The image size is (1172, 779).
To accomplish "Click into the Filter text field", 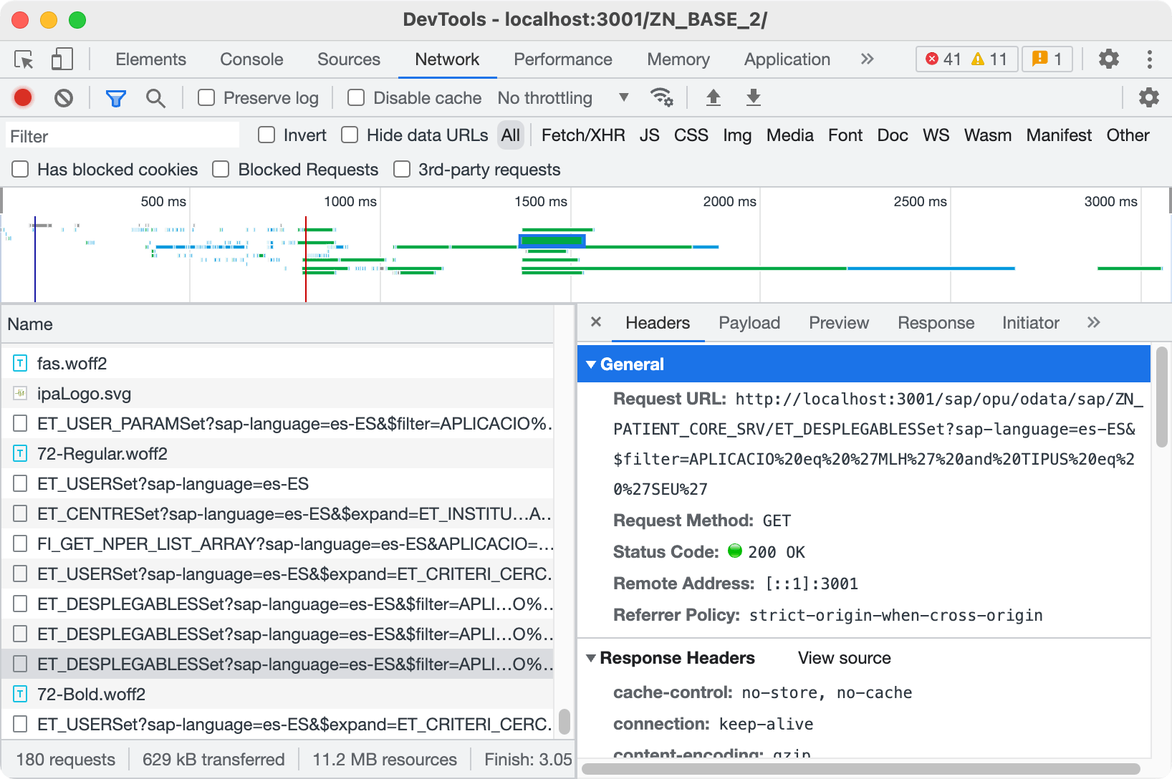I will 123,136.
